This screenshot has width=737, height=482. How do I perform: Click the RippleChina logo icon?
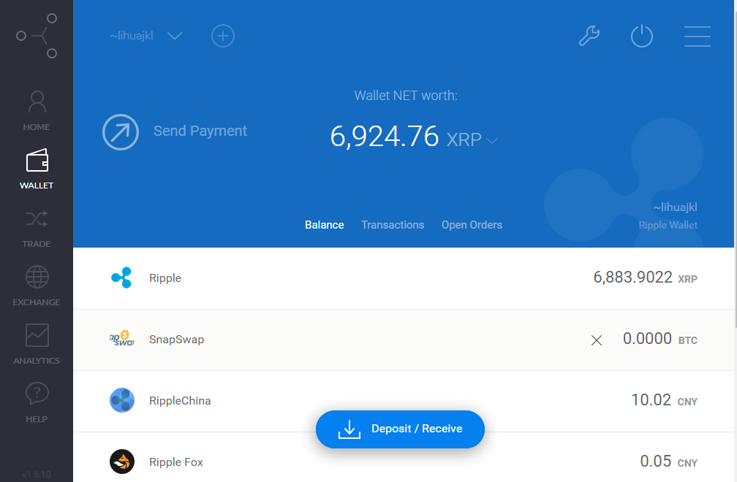click(121, 400)
